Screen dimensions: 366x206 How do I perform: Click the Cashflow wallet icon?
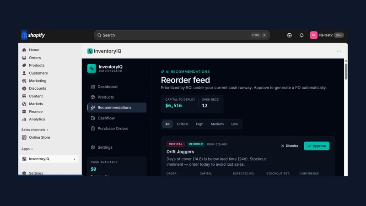pos(93,118)
